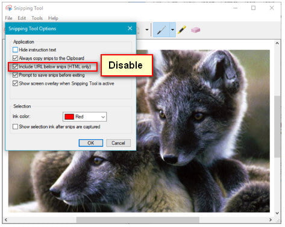Click the Snipping Tool scissors app icon

(8, 8)
